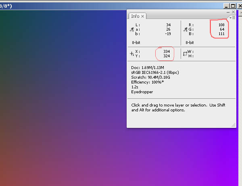
Task: Click the G value 64
Action: (222, 29)
